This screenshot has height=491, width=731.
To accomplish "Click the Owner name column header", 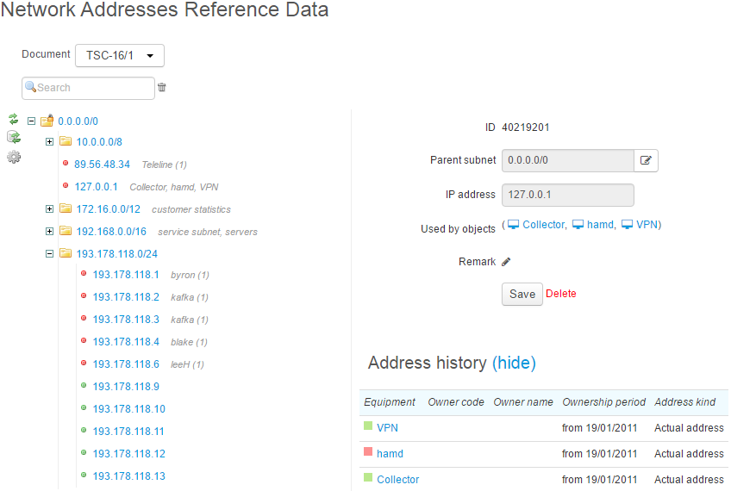I will [523, 402].
